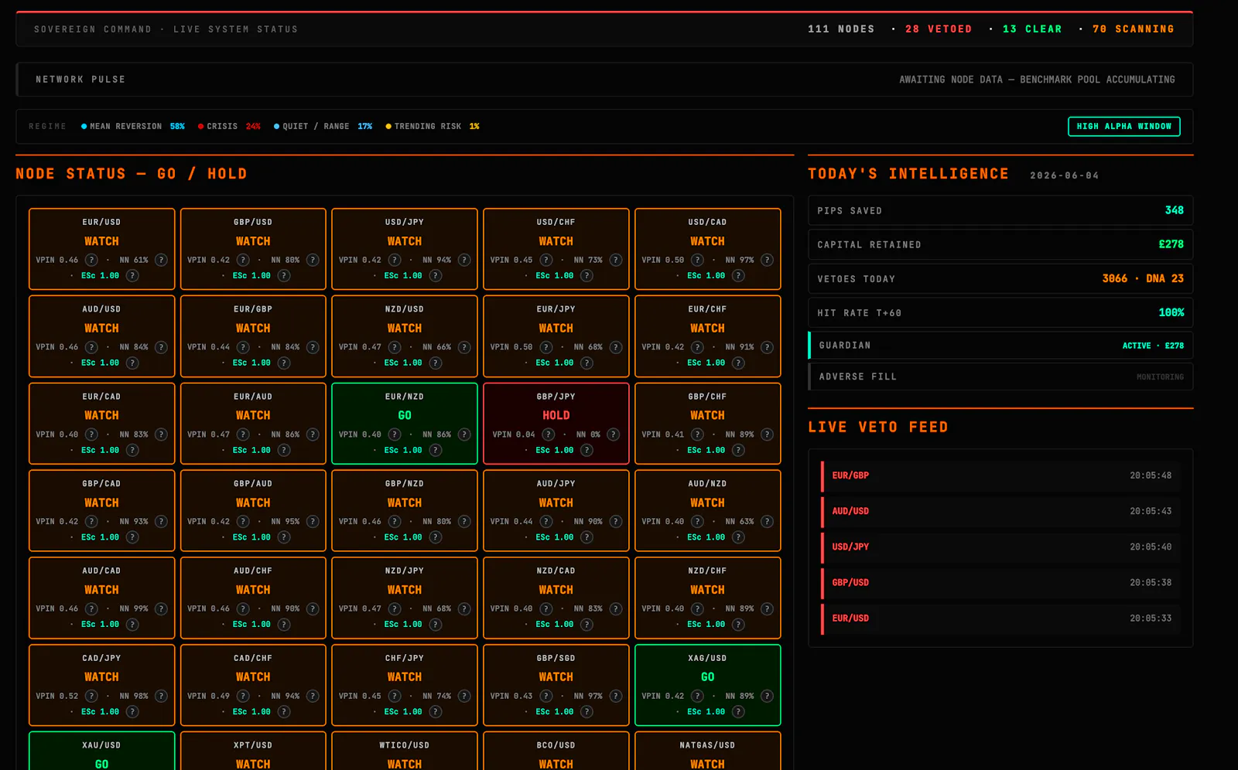Select the CAPITAL RETAINED £278 row
Image resolution: width=1238 pixels, height=770 pixels.
pos(1000,244)
